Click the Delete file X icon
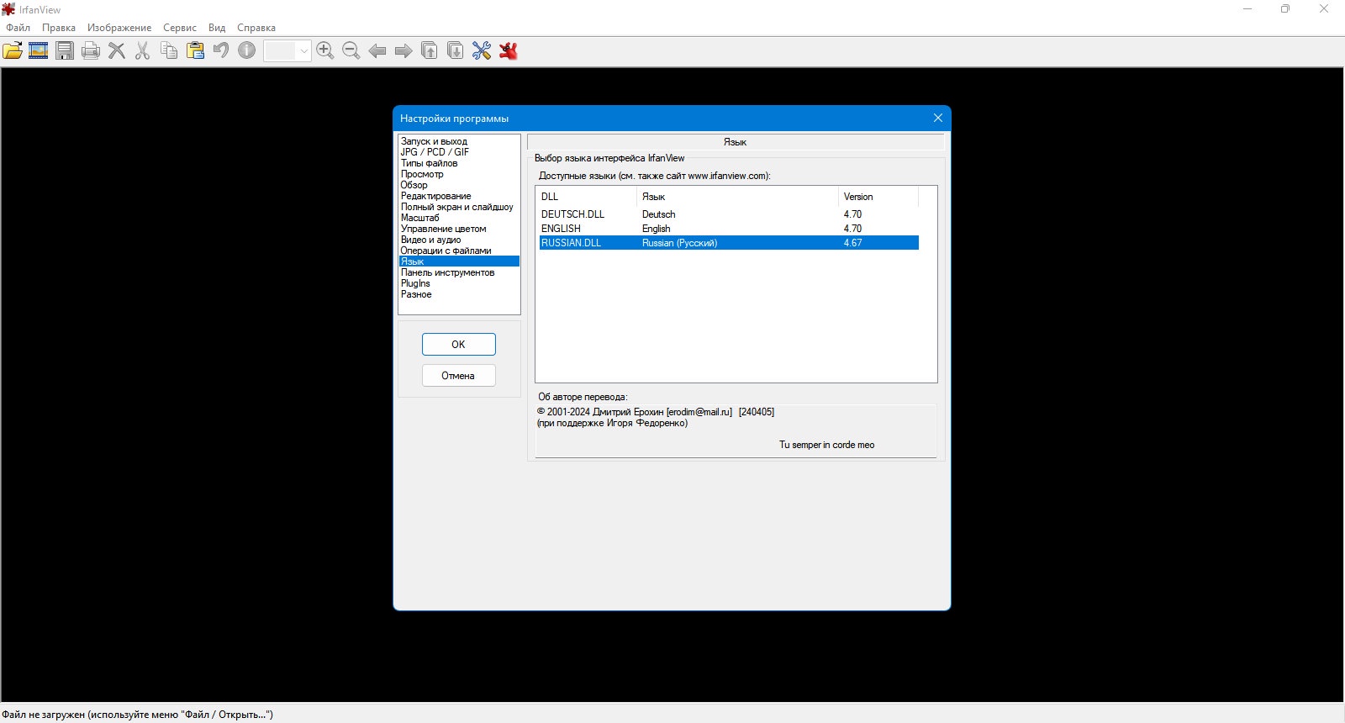The width and height of the screenshot is (1345, 723). pyautogui.click(x=117, y=50)
